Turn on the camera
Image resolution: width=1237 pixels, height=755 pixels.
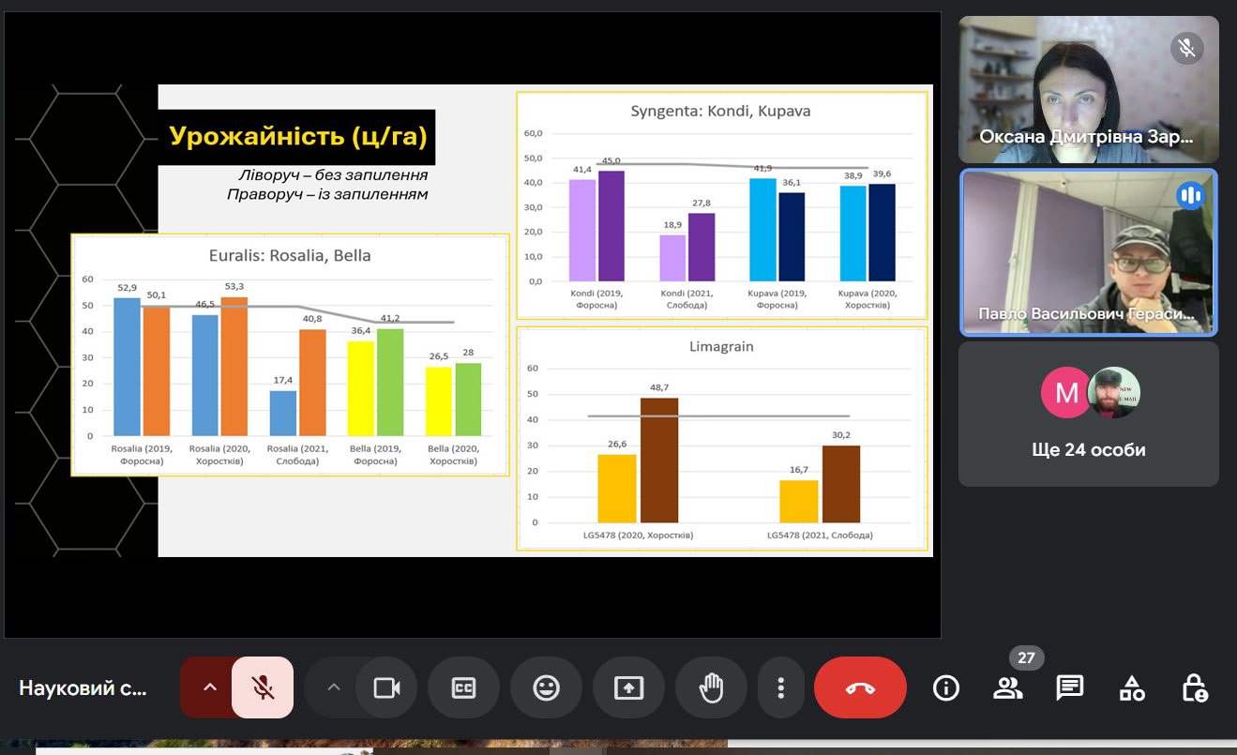(386, 687)
